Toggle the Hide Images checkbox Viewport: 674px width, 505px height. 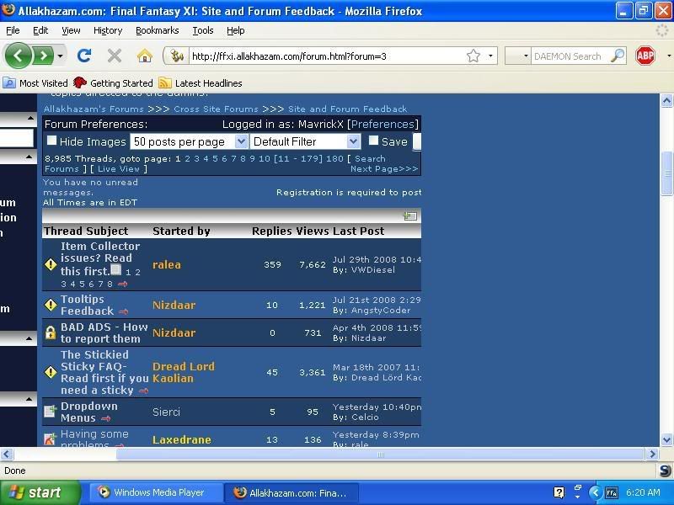[51, 141]
